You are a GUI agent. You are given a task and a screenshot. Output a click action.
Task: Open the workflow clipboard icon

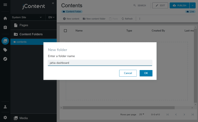(x=5, y=27)
